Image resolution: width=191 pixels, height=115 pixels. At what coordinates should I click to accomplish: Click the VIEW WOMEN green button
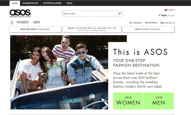point(128,101)
